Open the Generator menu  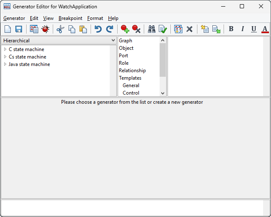[x=14, y=18]
